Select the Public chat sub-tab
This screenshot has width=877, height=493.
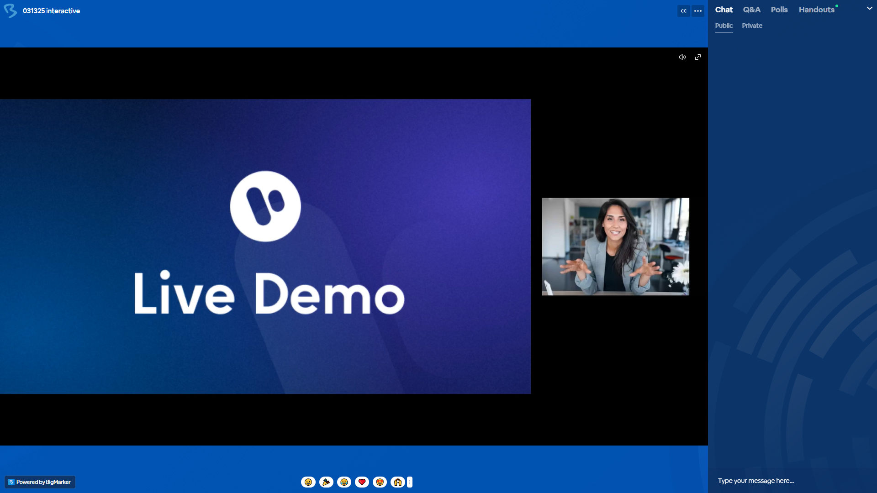[724, 26]
